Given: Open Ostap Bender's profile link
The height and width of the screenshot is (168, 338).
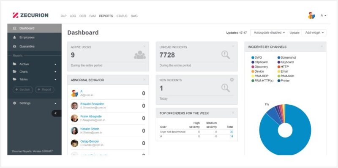Looking at the screenshot, I should coord(90,141).
